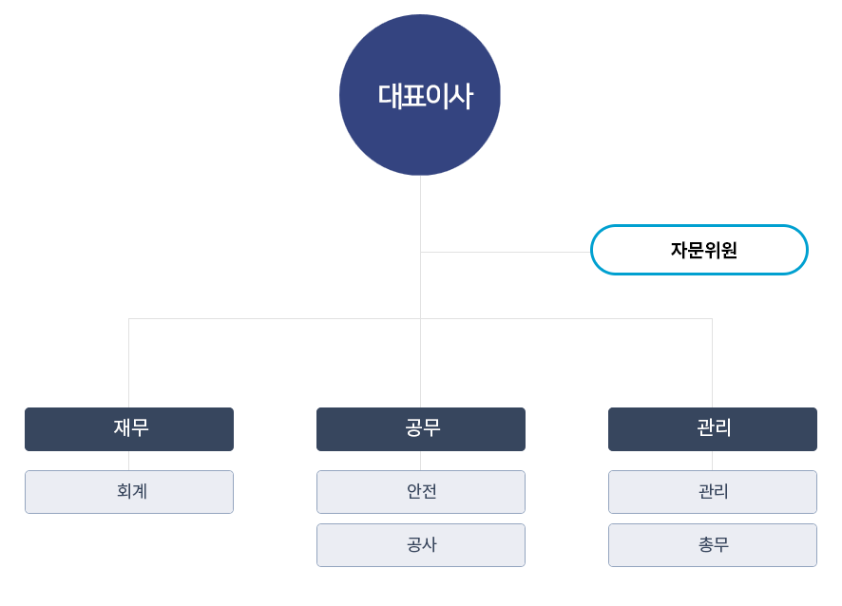This screenshot has width=842, height=606.
Task: Pick the 공사 team label
Action: pos(422,545)
